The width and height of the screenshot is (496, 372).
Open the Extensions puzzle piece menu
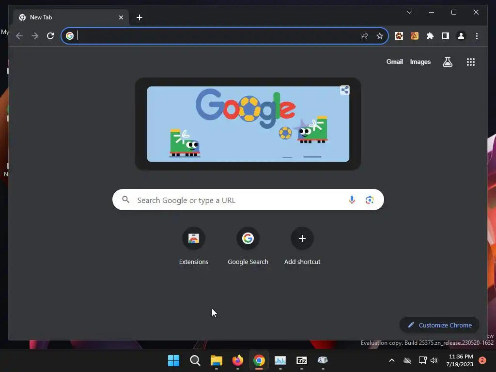pyautogui.click(x=430, y=36)
